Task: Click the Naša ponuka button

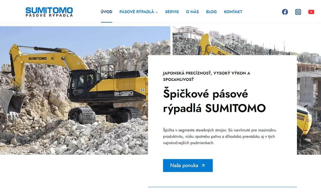Action: coord(188,165)
